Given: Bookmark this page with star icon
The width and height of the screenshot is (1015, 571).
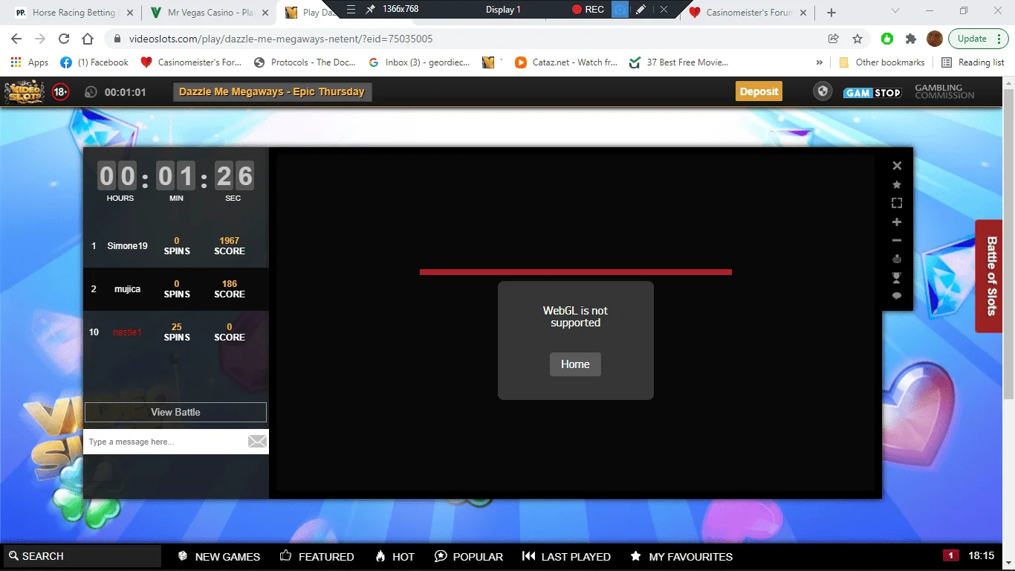Looking at the screenshot, I should coord(857,39).
